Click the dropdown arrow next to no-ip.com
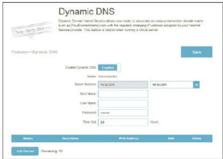Screen dimensions: 223x159 pyautogui.click(x=197, y=84)
